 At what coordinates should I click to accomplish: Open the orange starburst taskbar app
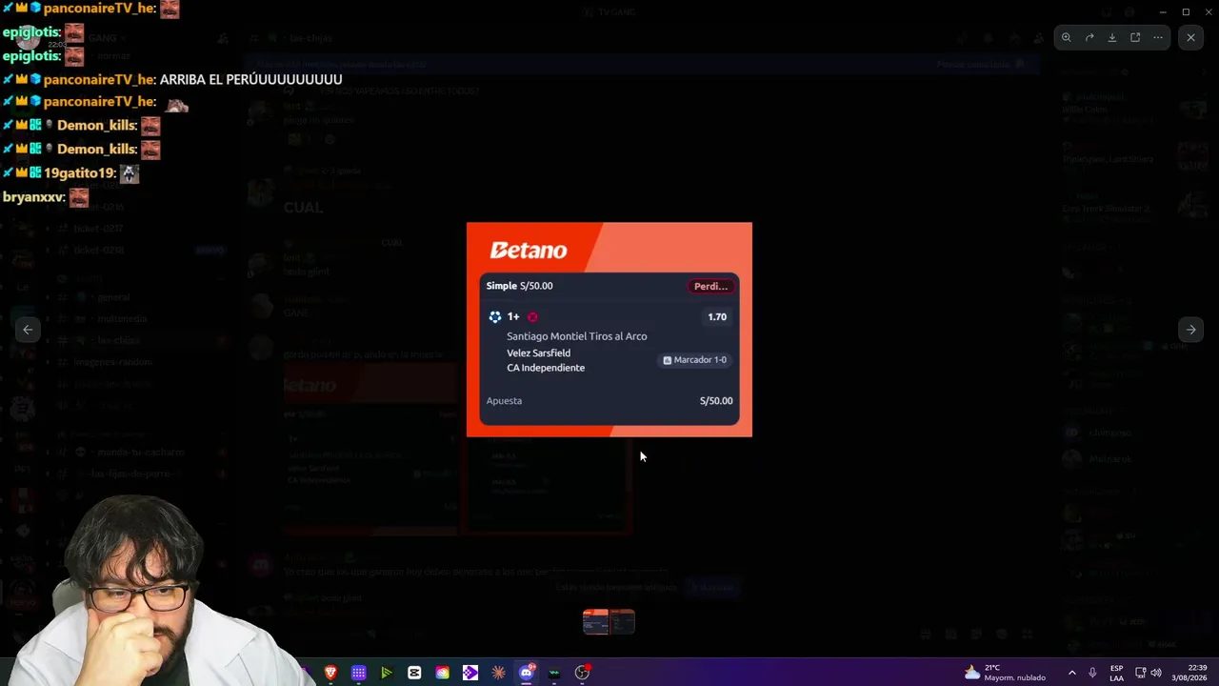pos(498,673)
